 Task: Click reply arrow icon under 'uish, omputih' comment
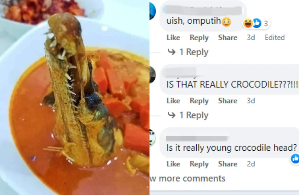point(172,52)
